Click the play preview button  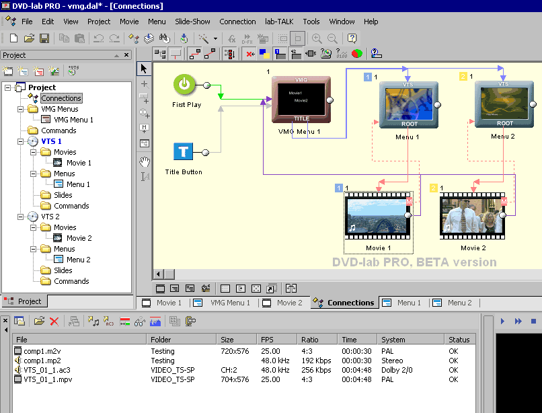pyautogui.click(x=502, y=322)
